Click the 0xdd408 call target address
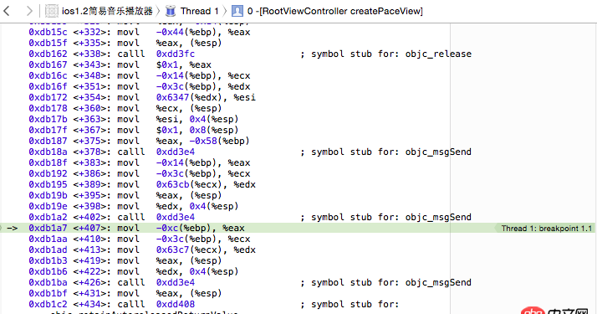 point(176,305)
